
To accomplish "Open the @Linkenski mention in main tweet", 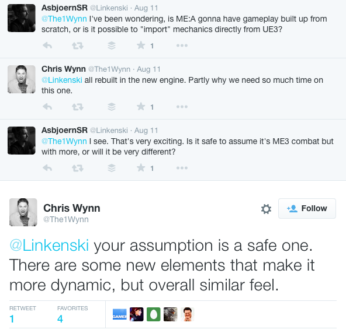I will 49,246.
